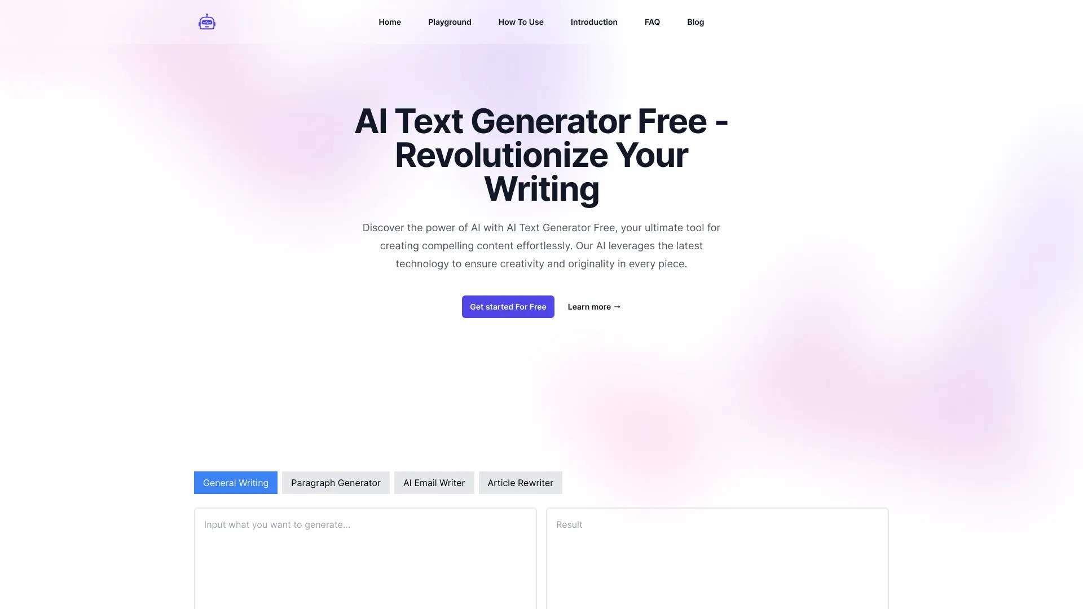The width and height of the screenshot is (1083, 609).
Task: Expand the Introduction menu section
Action: (x=593, y=21)
